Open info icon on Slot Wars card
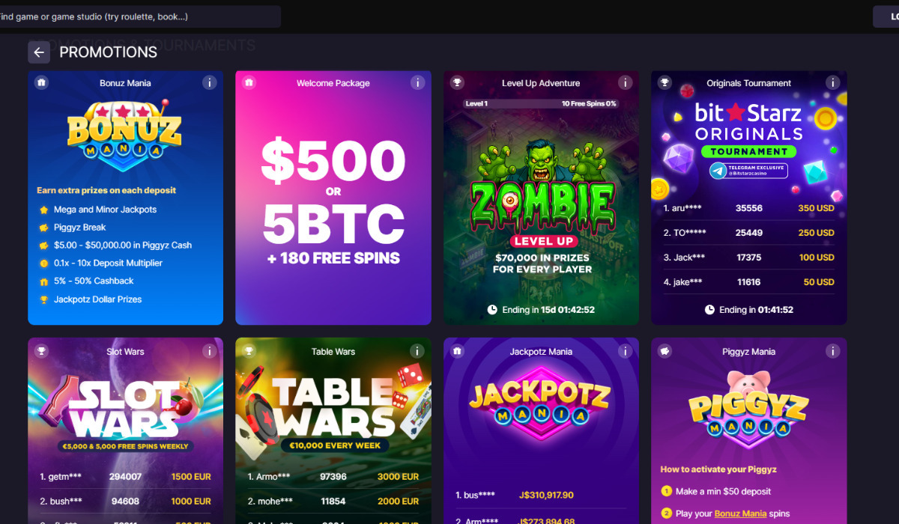The width and height of the screenshot is (899, 524). pos(210,351)
